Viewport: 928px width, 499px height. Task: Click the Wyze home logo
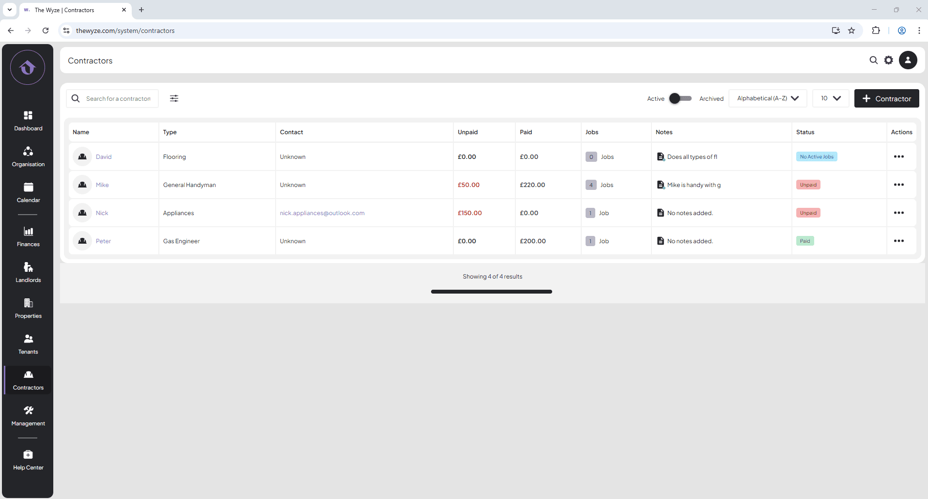(28, 67)
